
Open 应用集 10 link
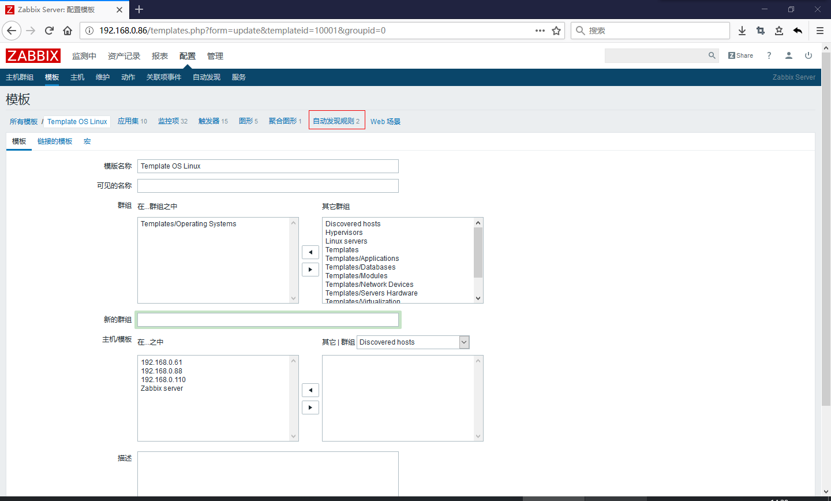point(132,121)
